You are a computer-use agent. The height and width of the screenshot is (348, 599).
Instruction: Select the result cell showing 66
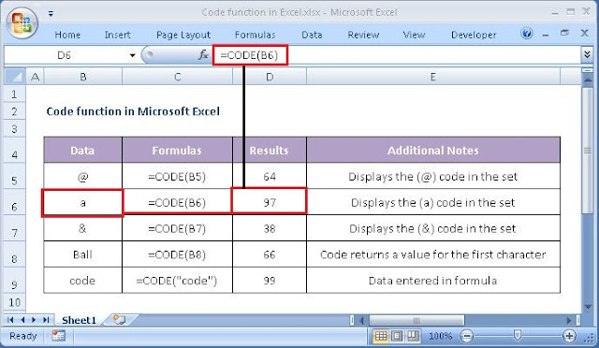(x=270, y=254)
